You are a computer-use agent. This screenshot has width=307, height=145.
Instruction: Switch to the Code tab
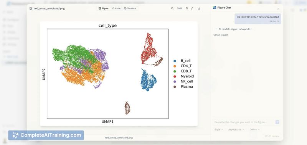coord(116,8)
